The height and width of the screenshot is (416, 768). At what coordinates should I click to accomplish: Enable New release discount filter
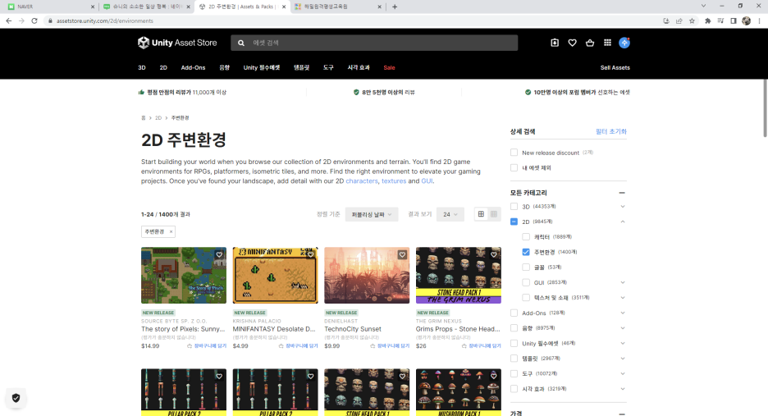[x=514, y=153]
